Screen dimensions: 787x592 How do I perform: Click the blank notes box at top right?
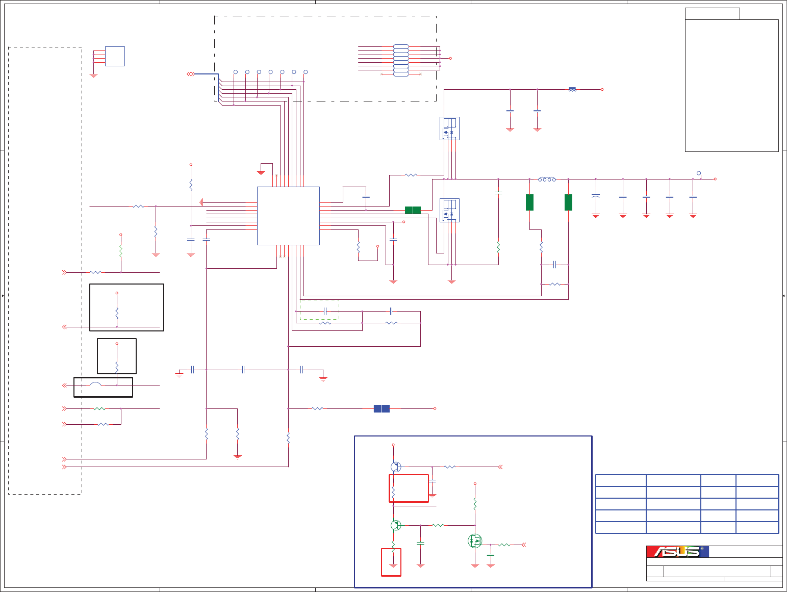point(732,86)
